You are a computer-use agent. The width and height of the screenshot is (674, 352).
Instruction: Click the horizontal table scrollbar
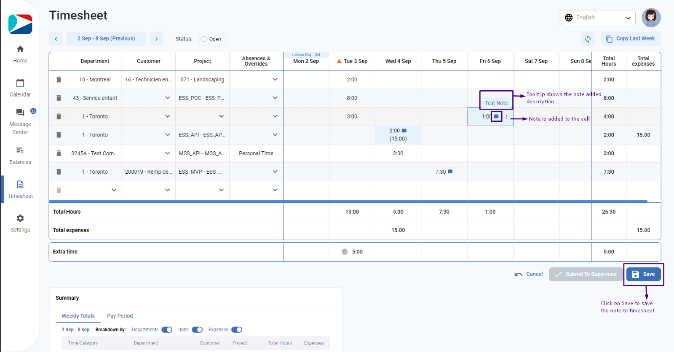coord(348,202)
